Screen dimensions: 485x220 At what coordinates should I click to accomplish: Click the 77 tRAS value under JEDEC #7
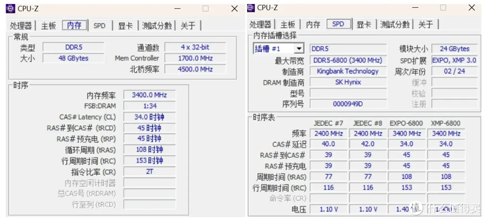(x=328, y=177)
